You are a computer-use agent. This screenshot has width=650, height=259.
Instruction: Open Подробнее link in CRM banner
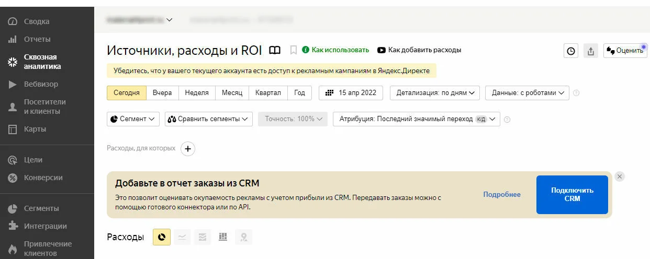click(502, 194)
